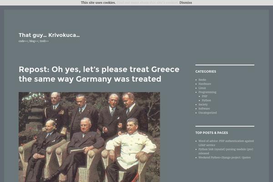This screenshot has height=182, width=273.
Task: Open the post title about treating Greece
Action: point(99,74)
